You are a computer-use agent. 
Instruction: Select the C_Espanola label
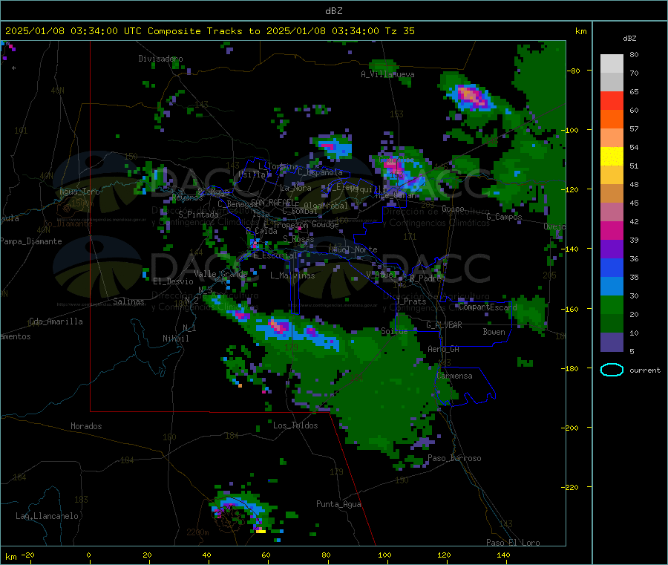320,172
